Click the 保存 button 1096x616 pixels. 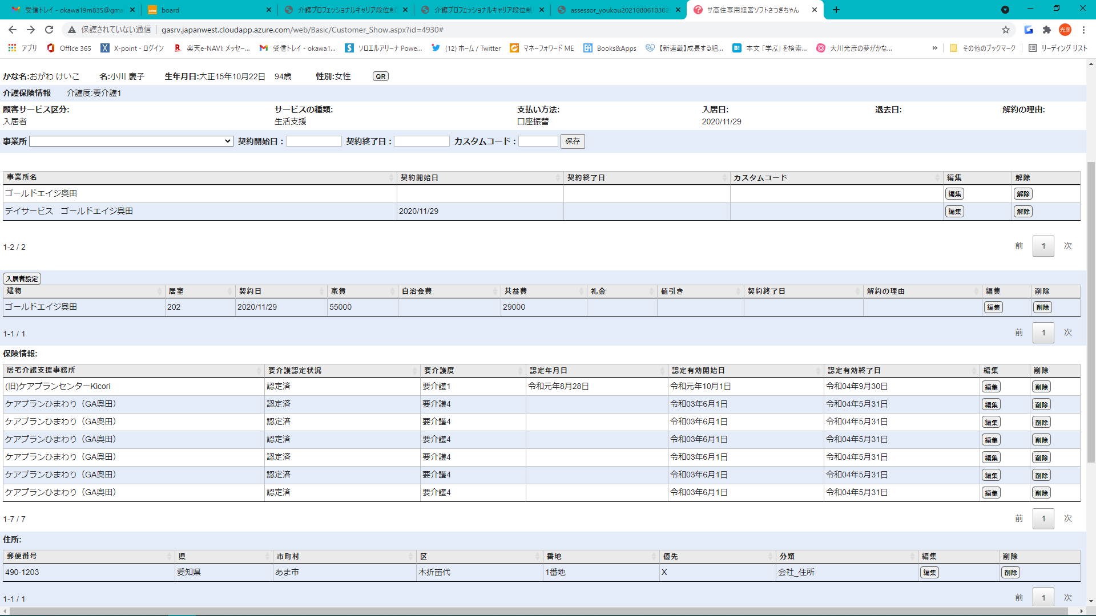click(573, 141)
